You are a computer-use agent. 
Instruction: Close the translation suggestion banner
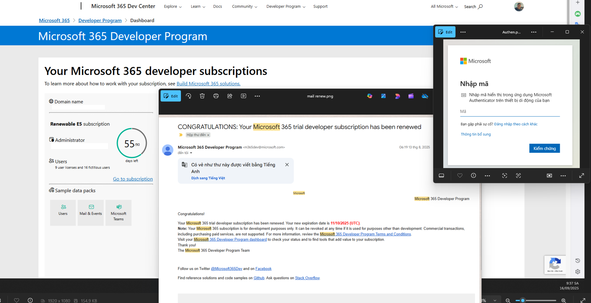[287, 165]
